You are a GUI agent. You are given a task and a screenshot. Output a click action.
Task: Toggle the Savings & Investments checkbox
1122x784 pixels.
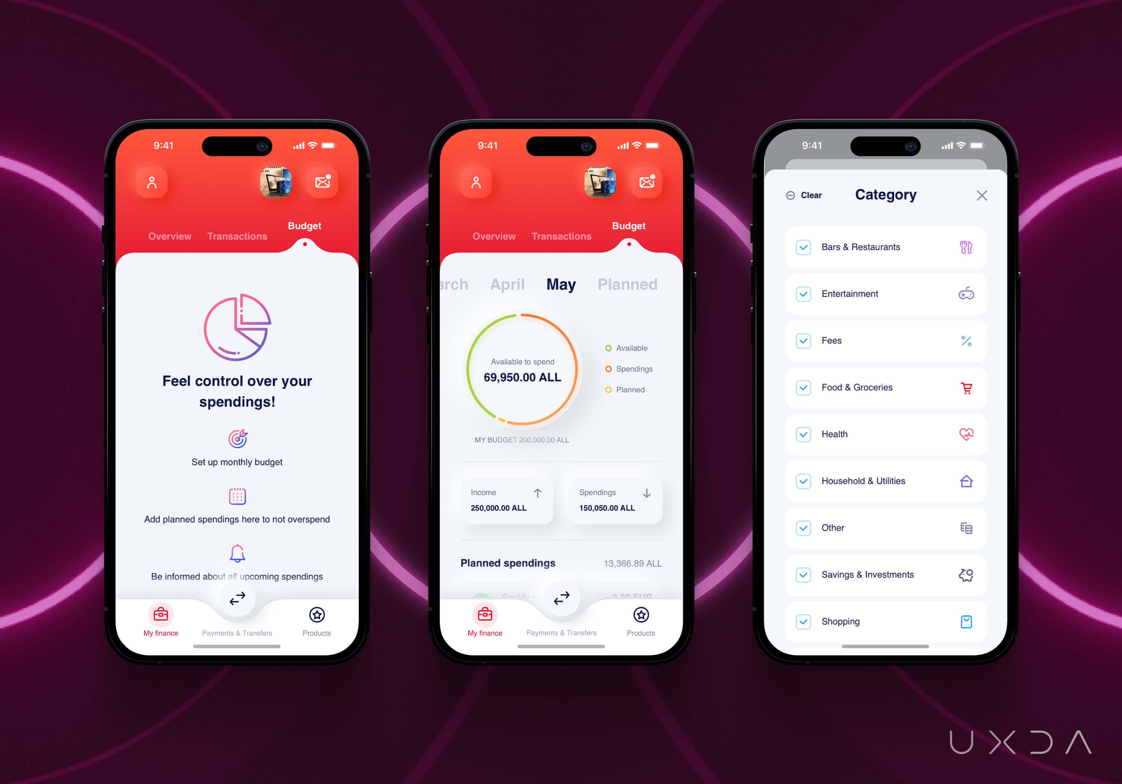click(802, 574)
